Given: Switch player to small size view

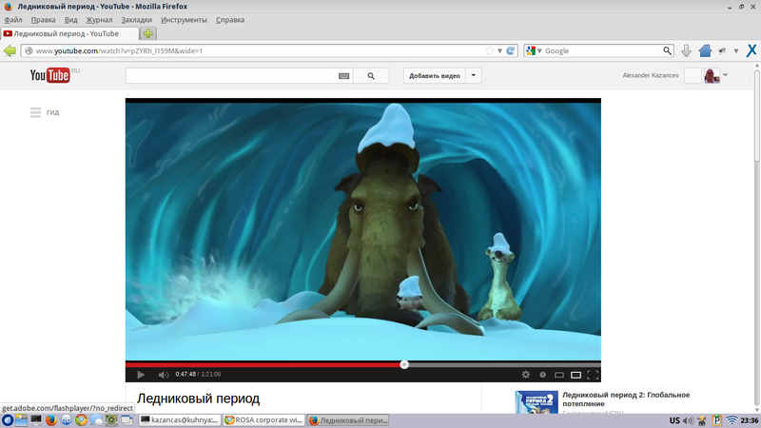Looking at the screenshot, I should [x=559, y=375].
